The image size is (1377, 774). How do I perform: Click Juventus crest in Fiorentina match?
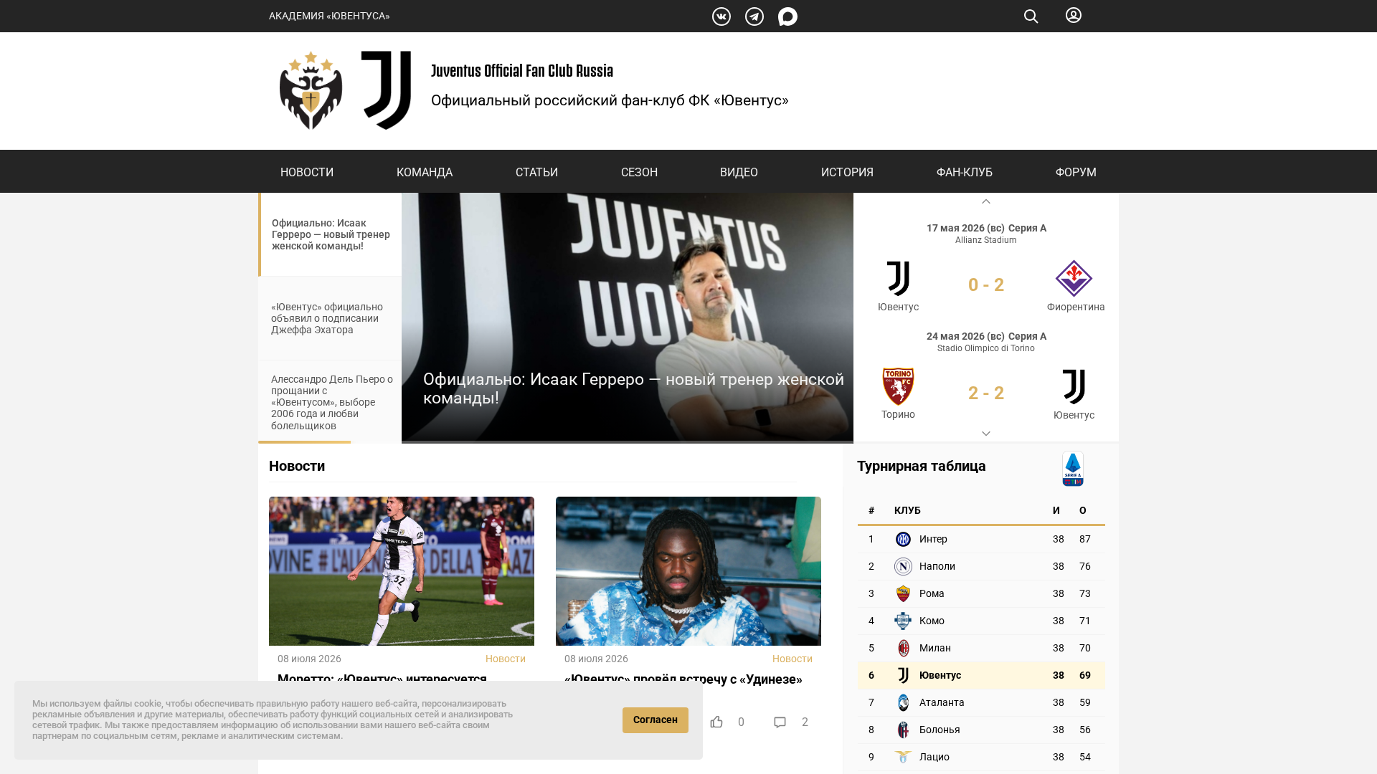pos(898,278)
